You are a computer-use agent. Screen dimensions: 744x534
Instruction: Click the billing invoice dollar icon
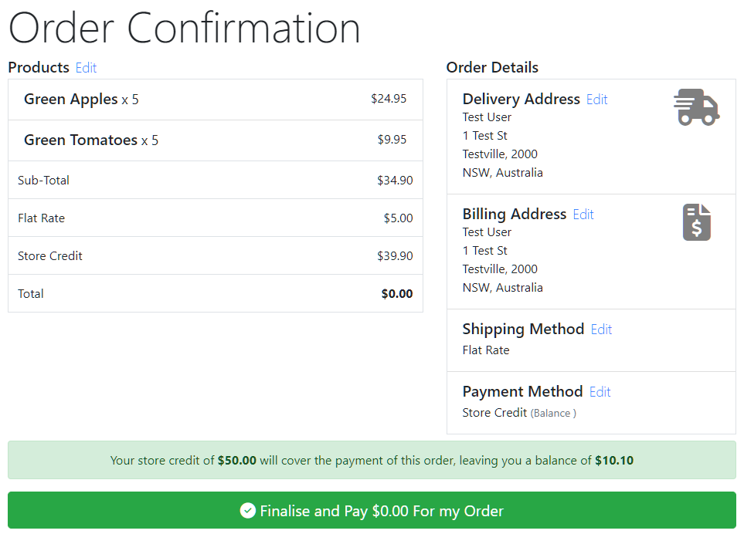697,222
